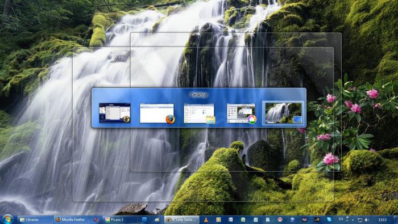Select the Desktop waterfall thumbnail in switcher

283,113
